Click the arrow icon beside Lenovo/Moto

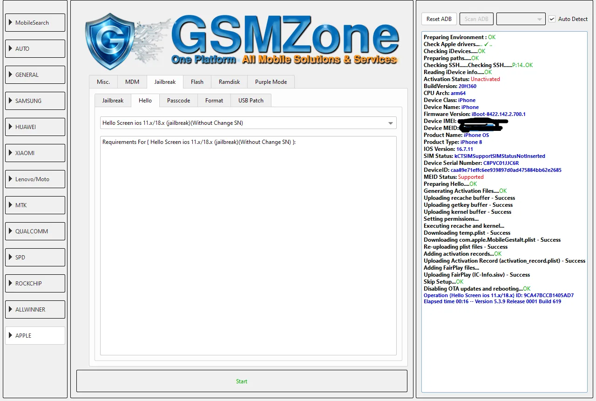pyautogui.click(x=11, y=179)
